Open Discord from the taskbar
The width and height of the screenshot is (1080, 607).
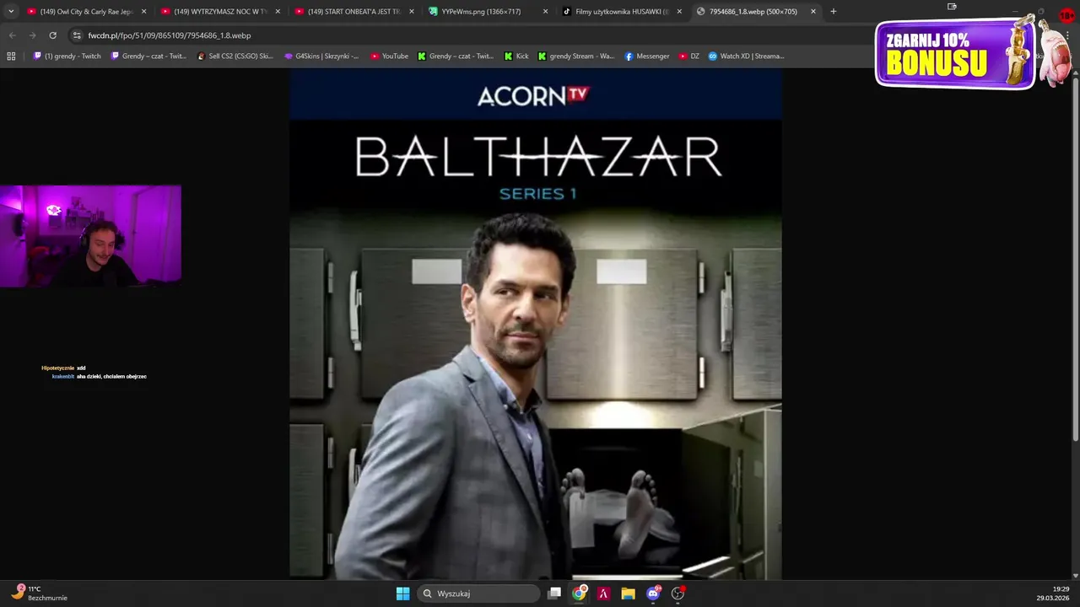point(653,594)
